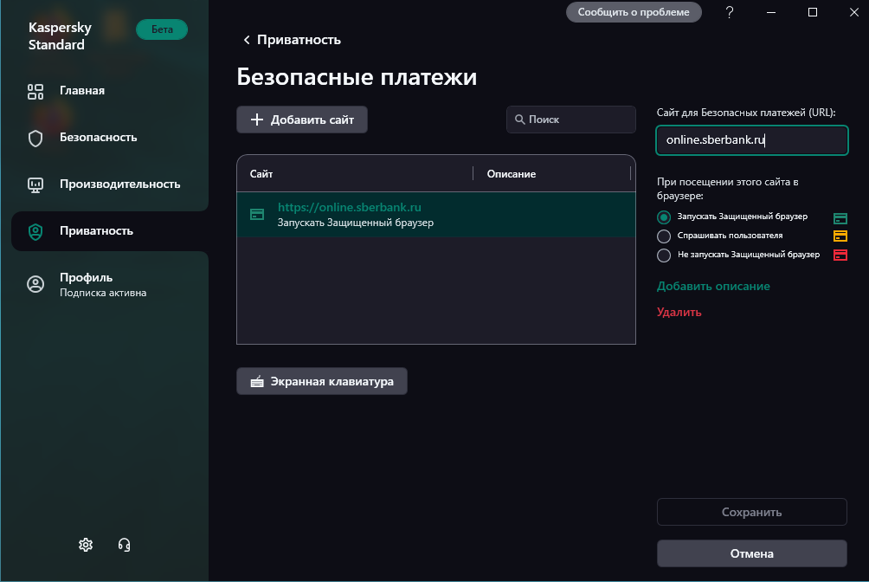This screenshot has width=869, height=582.
Task: Select the Спрашивать пользователя radio option
Action: pyautogui.click(x=664, y=236)
